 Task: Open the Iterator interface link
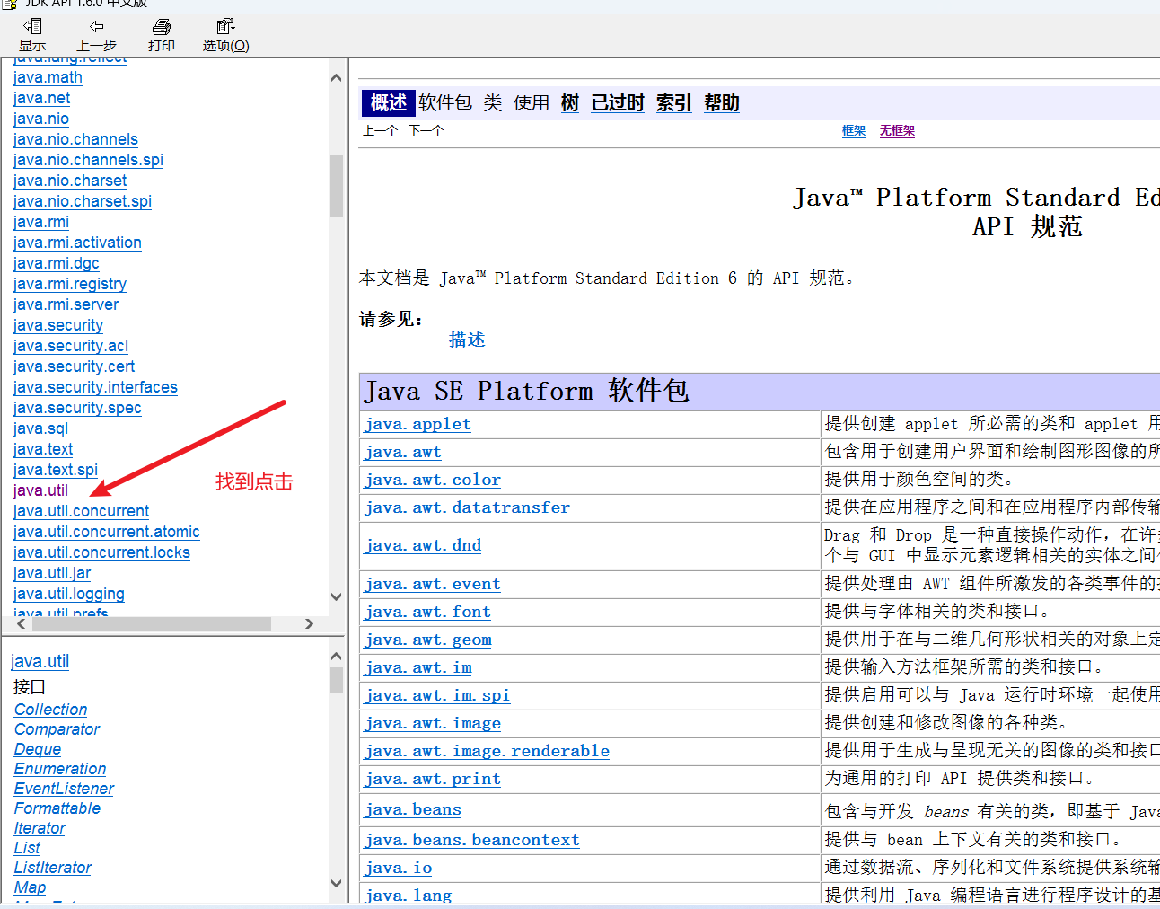[40, 828]
